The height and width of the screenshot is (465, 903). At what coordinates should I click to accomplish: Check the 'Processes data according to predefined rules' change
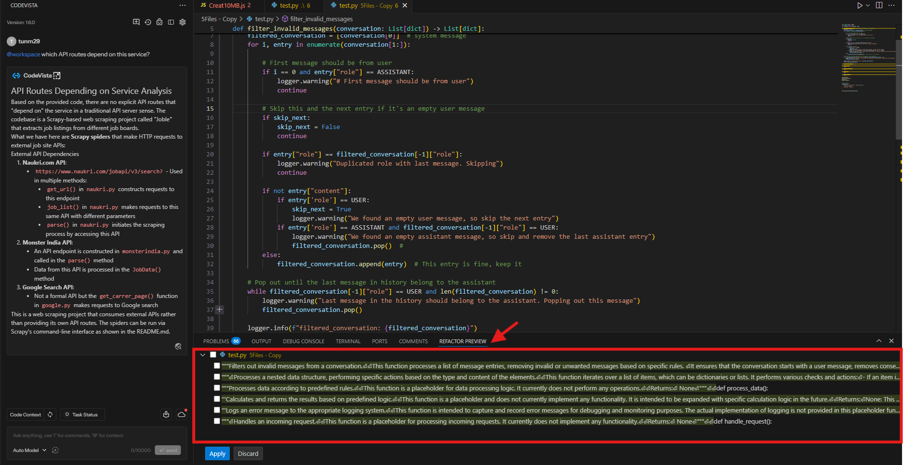click(217, 388)
